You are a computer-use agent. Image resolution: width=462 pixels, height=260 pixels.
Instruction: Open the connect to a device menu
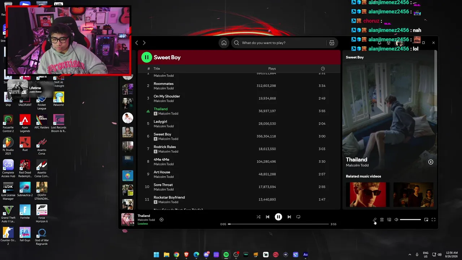[389, 220]
